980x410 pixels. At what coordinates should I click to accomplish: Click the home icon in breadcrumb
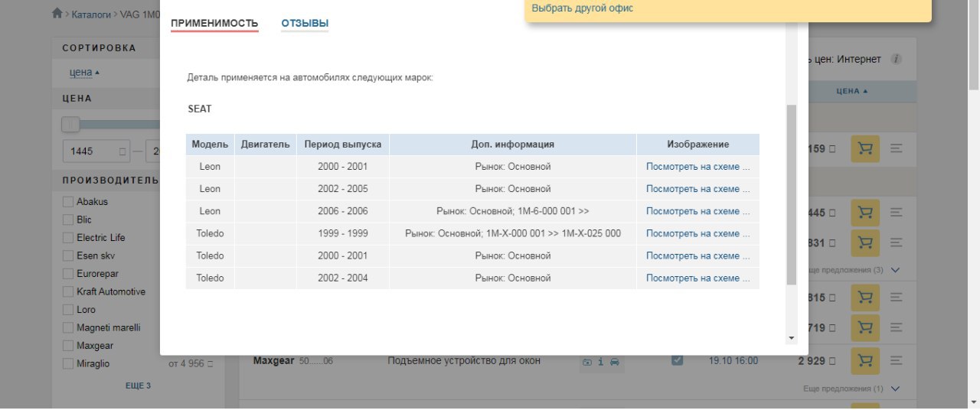click(x=57, y=13)
